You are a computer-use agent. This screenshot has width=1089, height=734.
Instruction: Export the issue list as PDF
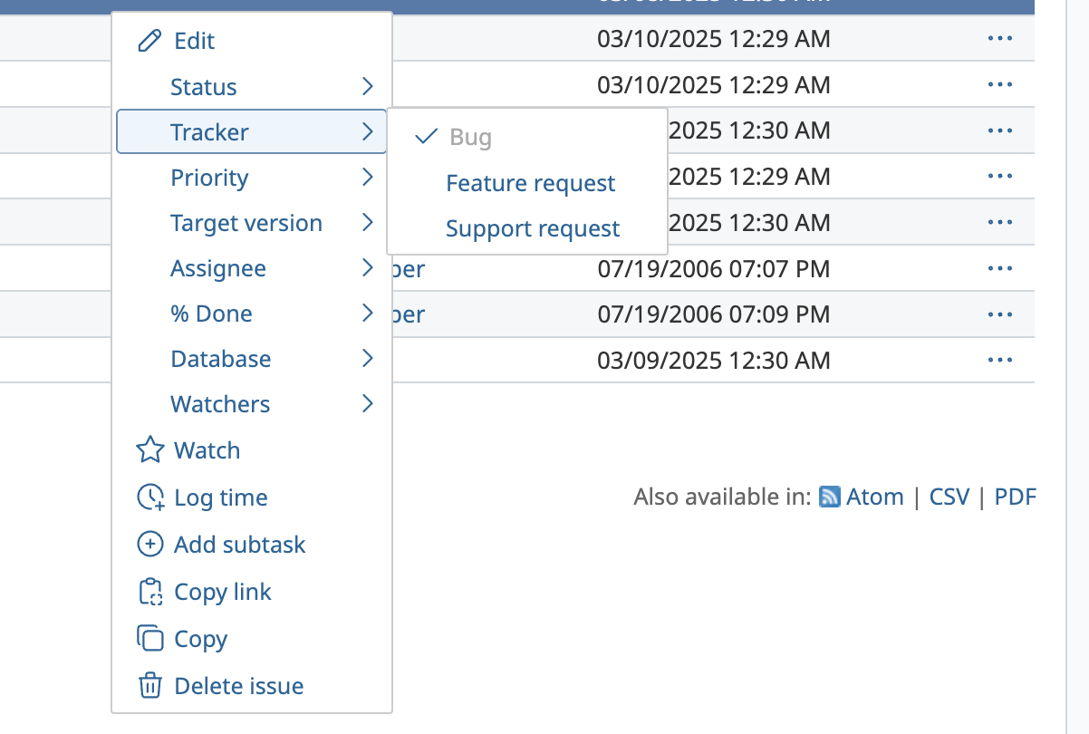(x=1015, y=497)
